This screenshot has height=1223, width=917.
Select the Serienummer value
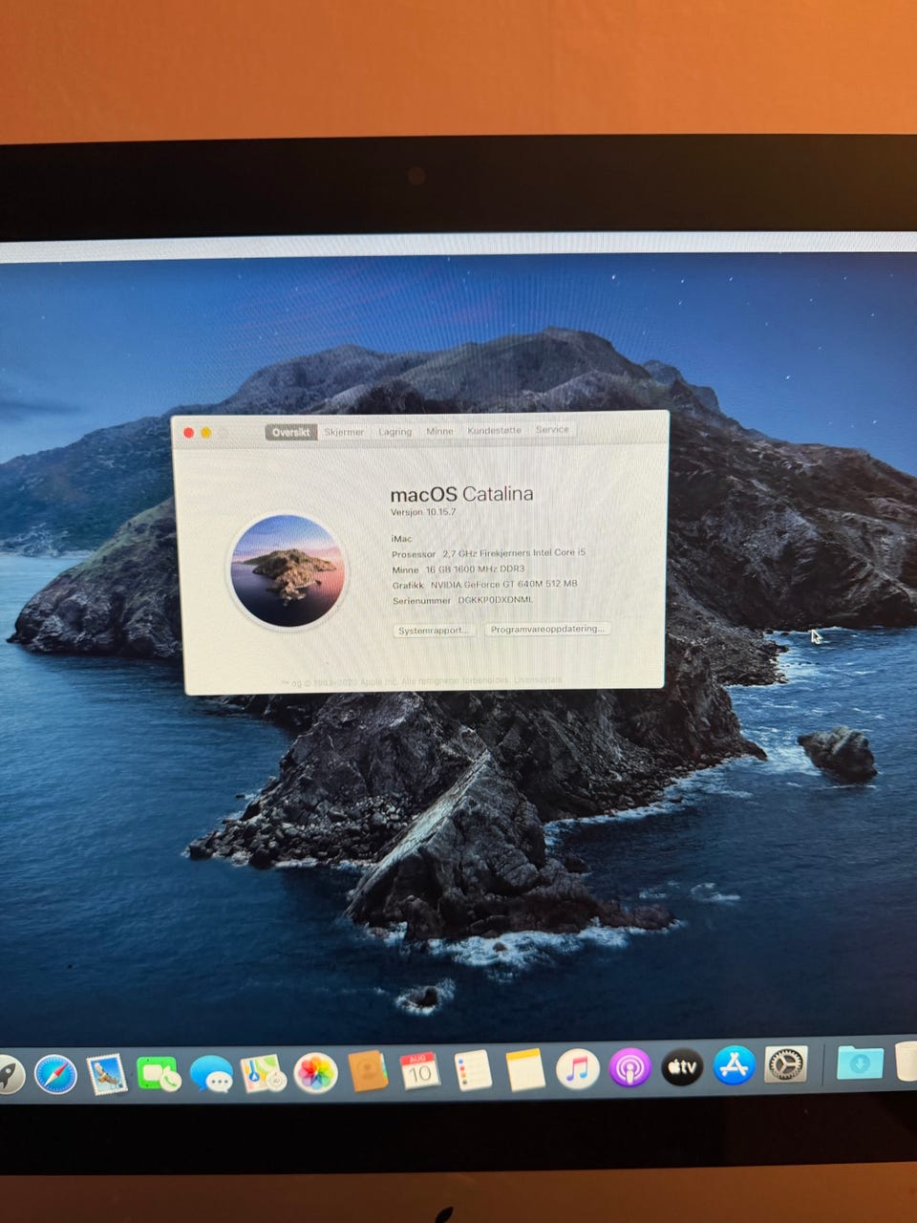click(x=495, y=600)
